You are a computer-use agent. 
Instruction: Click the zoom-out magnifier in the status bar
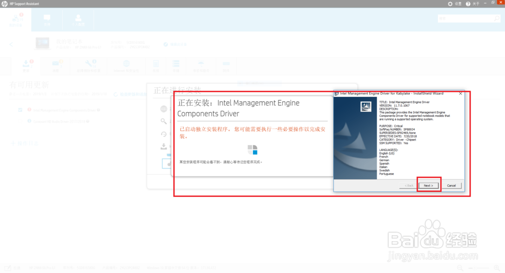click(460, 268)
